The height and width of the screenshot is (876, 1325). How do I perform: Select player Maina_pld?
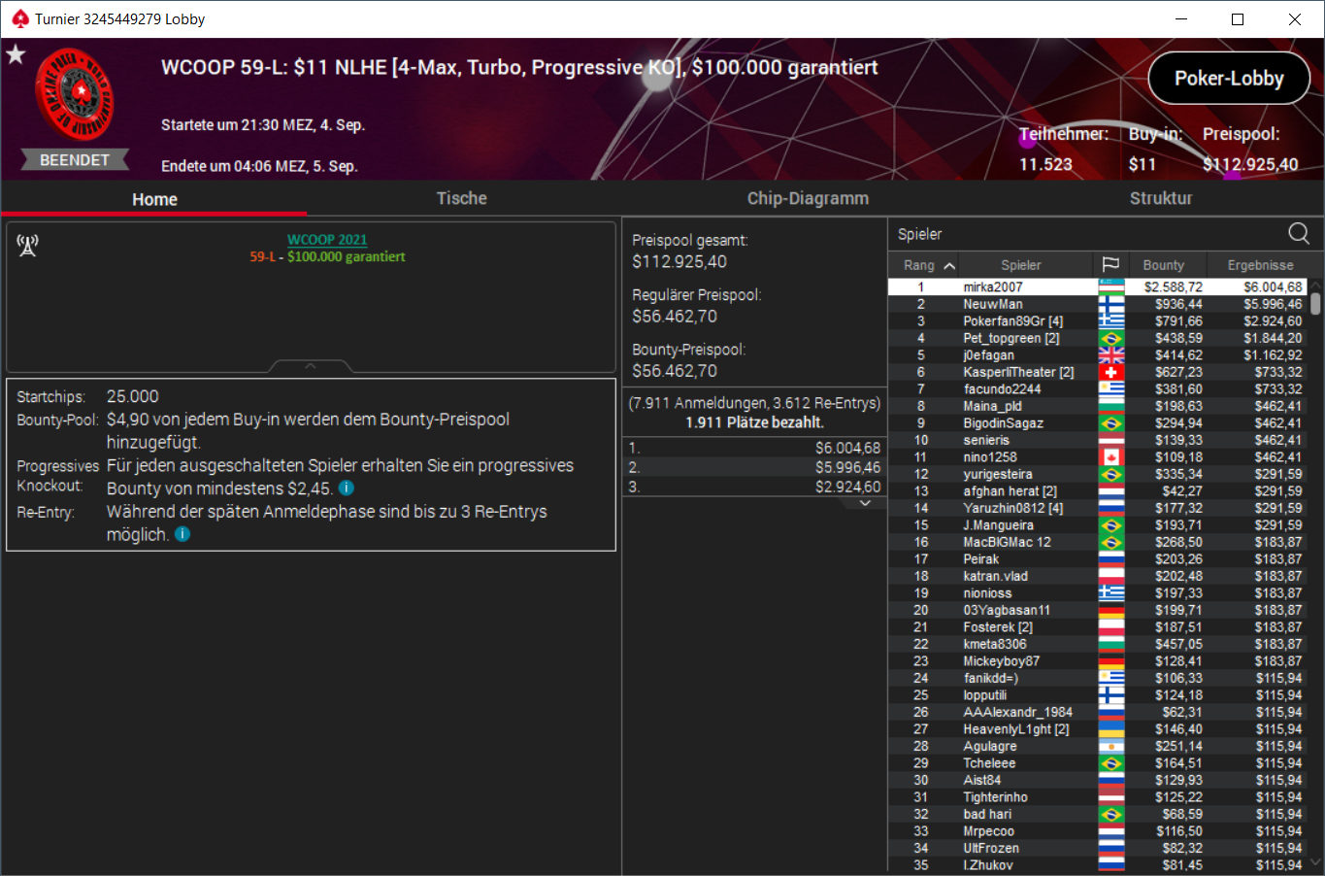(x=1098, y=406)
